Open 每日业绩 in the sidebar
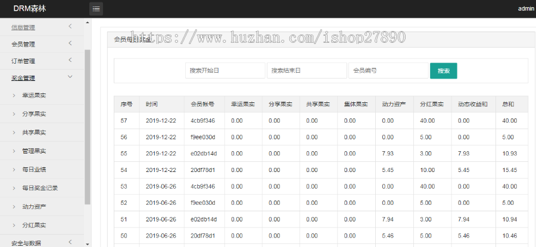 pos(34,170)
